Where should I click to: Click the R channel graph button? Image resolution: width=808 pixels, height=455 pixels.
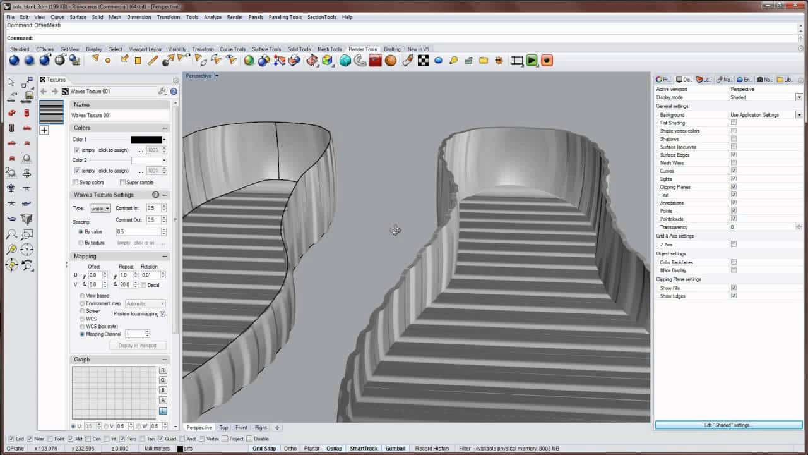tap(163, 370)
